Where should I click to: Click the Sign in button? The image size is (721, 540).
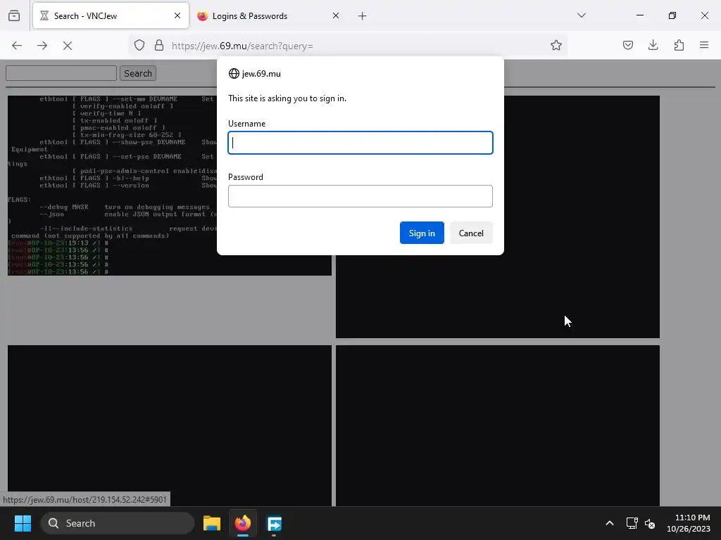coord(422,233)
